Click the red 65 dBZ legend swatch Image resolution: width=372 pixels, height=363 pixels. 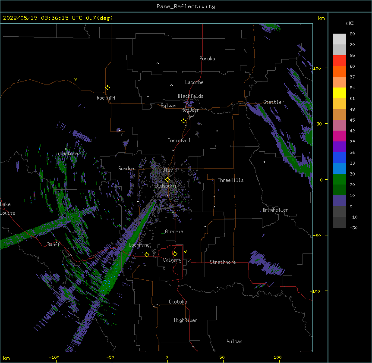(339, 60)
